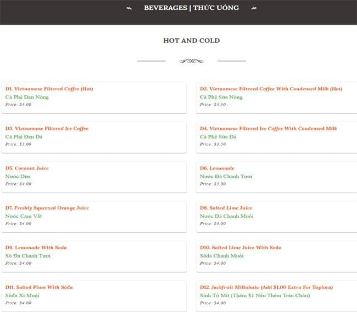Click the Hot and Cold section heading

coord(191,41)
